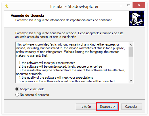The image size is (149, 116).
Task: Click the Acuerdo de Licencia heading
Action: (27, 16)
